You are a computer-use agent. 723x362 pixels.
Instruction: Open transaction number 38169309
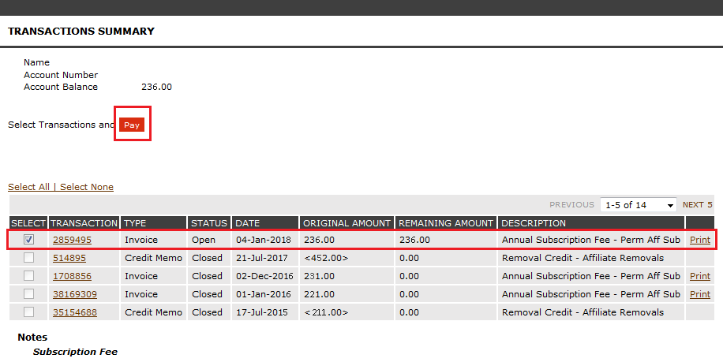point(75,294)
